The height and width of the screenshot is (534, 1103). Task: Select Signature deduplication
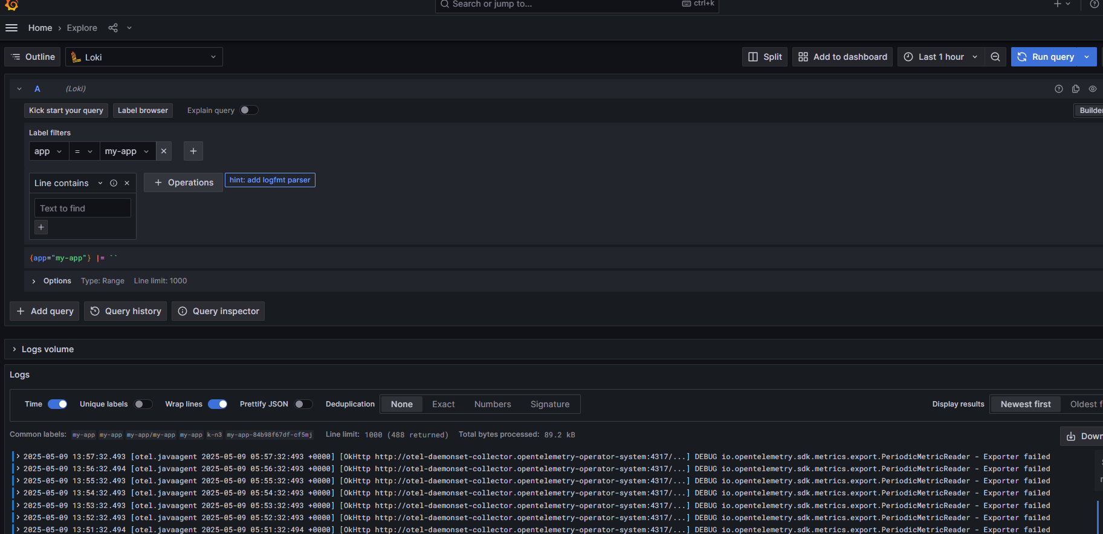[550, 404]
